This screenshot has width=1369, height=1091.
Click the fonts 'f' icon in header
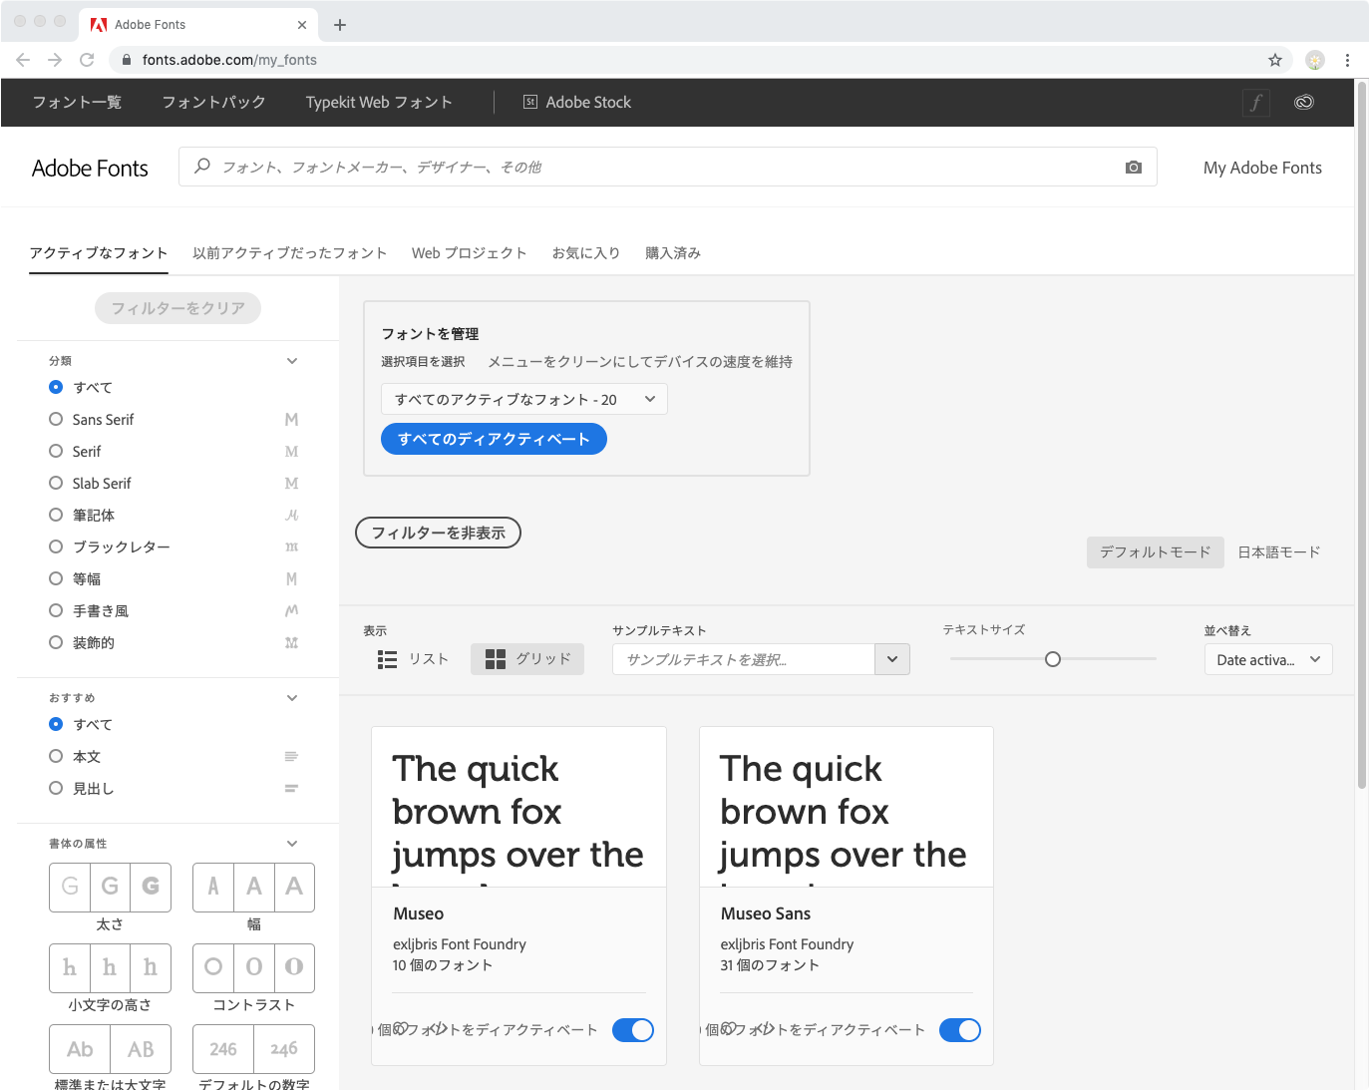pyautogui.click(x=1256, y=102)
